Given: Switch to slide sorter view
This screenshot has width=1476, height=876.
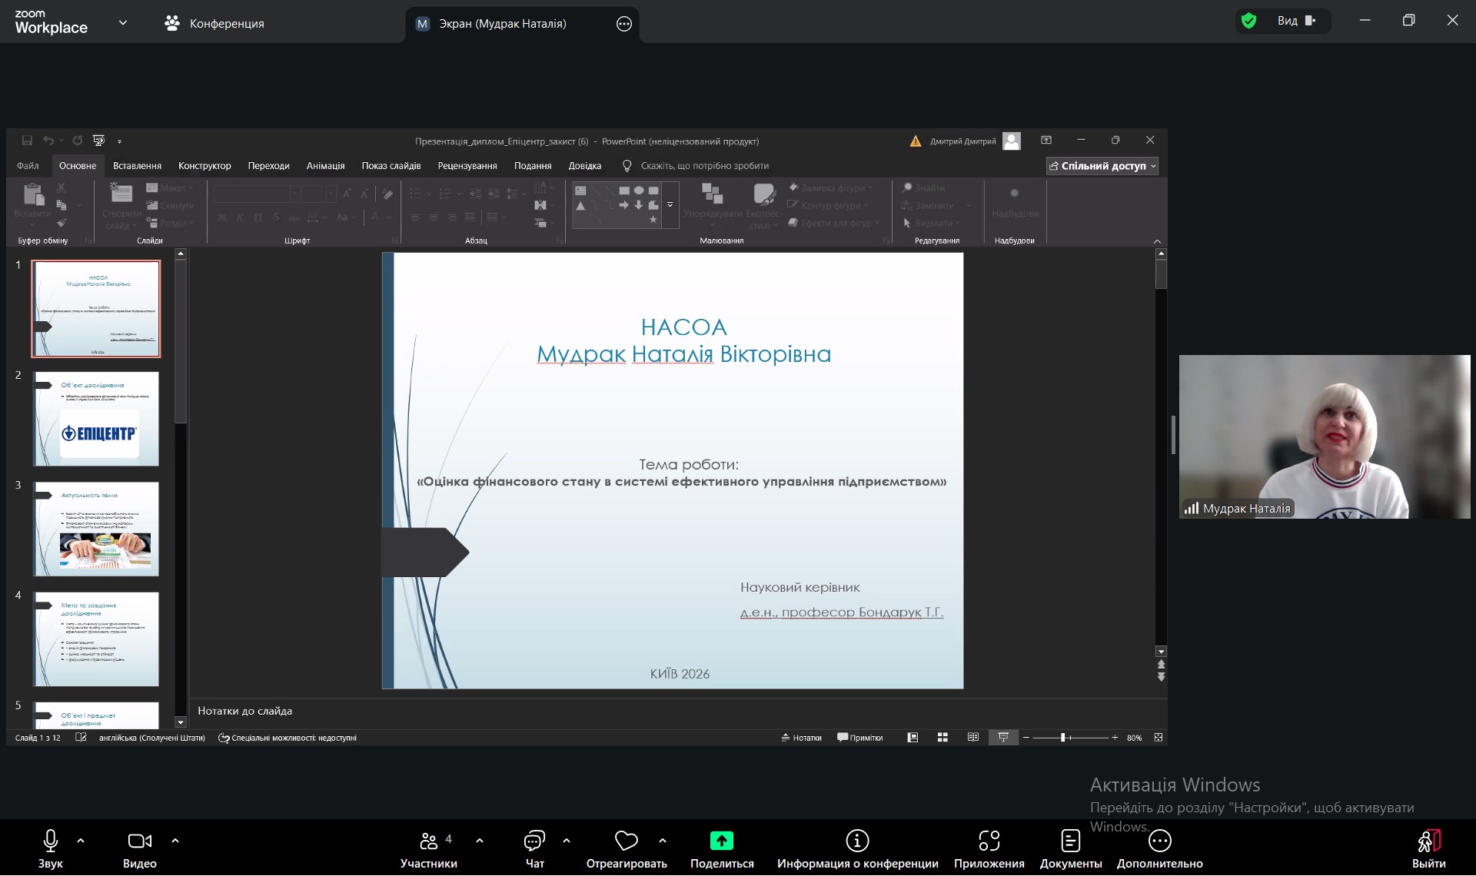Looking at the screenshot, I should point(942,738).
